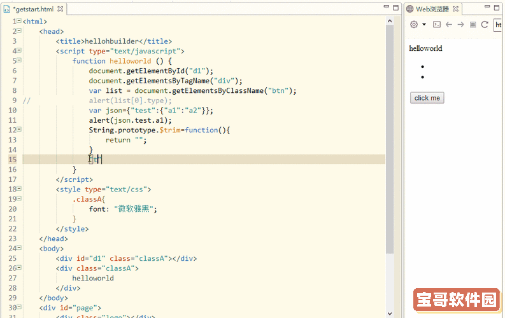Image resolution: width=505 pixels, height=318 pixels.
Task: Click the closing </head> tag
Action: pos(53,239)
